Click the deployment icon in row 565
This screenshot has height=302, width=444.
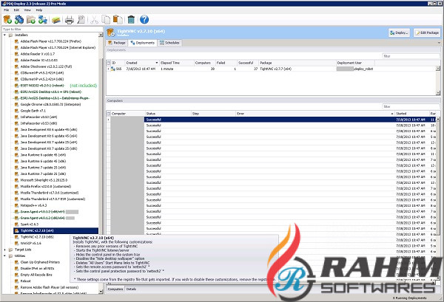pos(112,69)
